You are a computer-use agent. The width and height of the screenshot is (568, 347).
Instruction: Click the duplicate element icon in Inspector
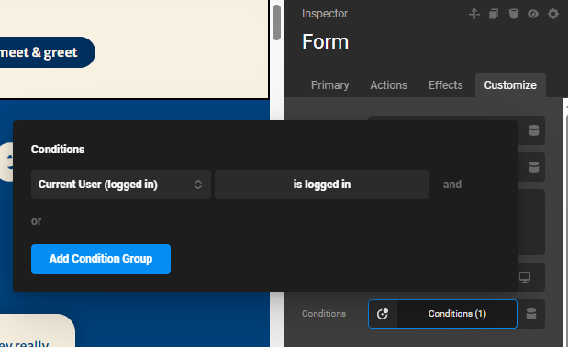pos(494,14)
